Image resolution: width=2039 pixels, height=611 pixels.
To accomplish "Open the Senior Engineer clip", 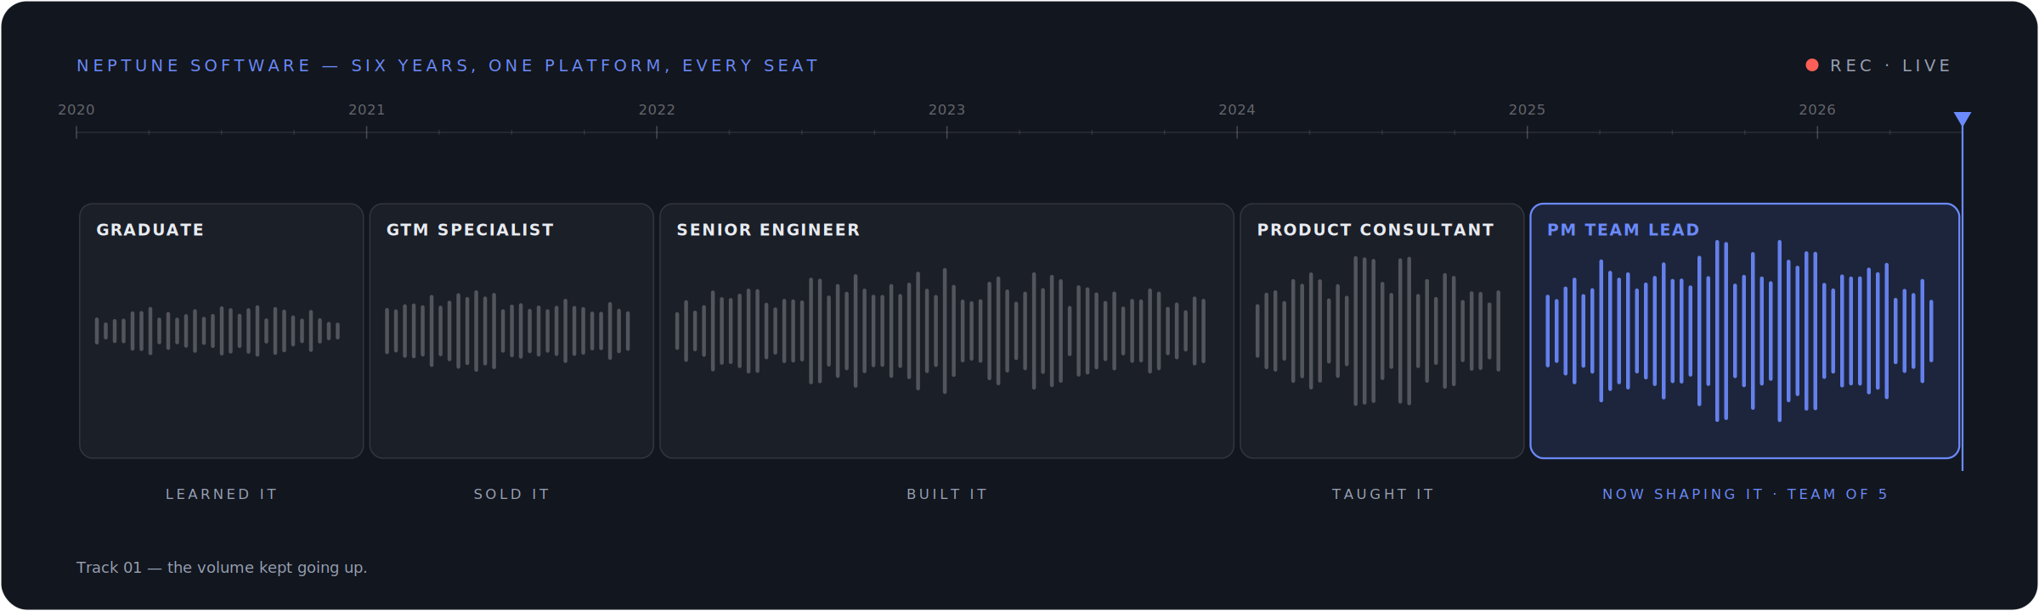I will [946, 331].
